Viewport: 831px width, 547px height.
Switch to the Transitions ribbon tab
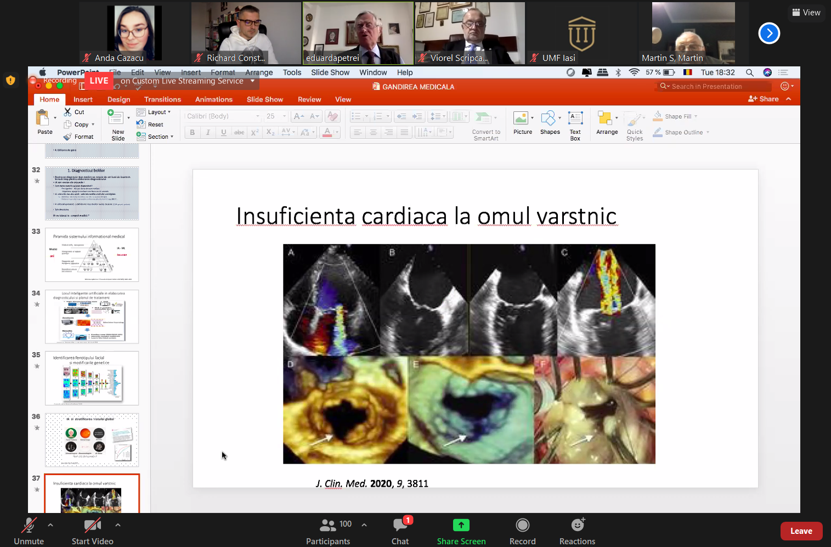coord(162,99)
